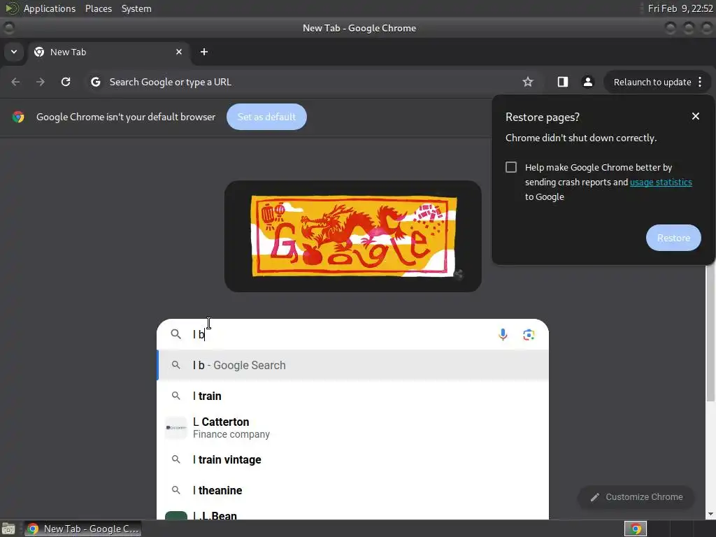716x537 pixels.
Task: Click the clock showing Fri Feb 9
Action: (680, 8)
